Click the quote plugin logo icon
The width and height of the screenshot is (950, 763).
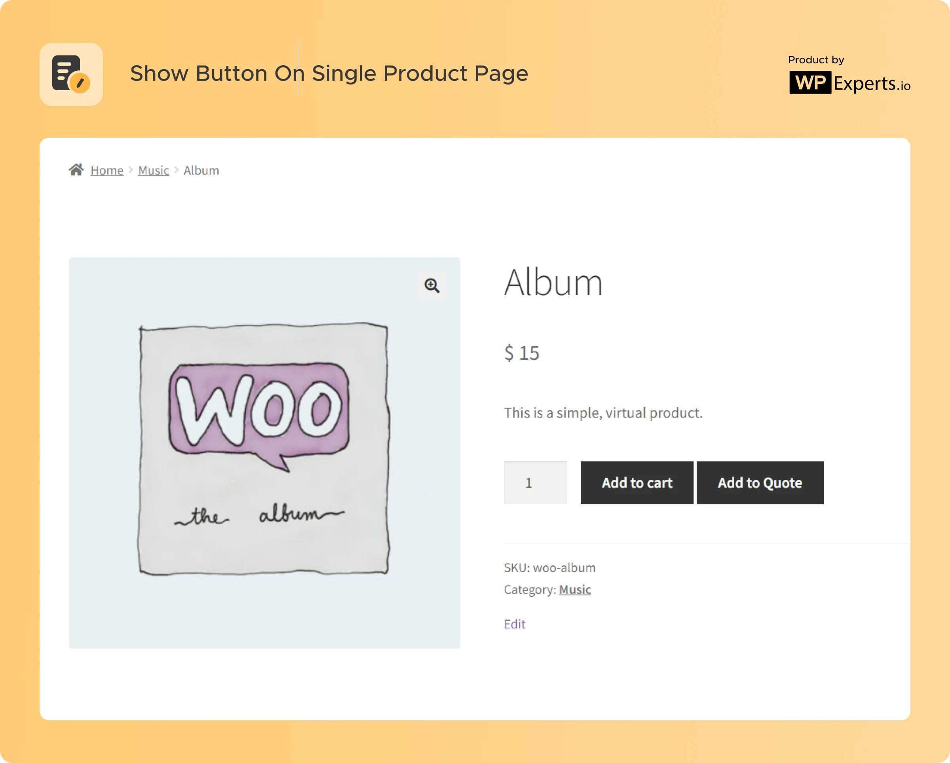coord(71,74)
